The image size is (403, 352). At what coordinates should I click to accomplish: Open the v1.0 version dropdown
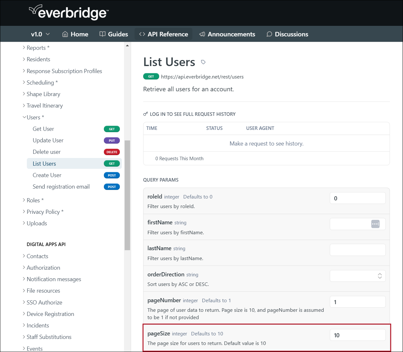click(40, 34)
